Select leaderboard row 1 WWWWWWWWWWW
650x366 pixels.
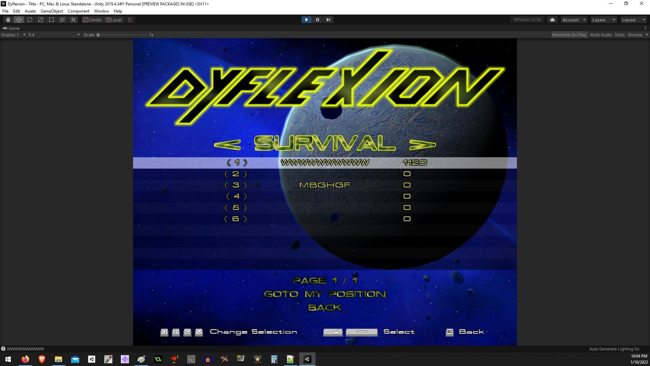325,163
